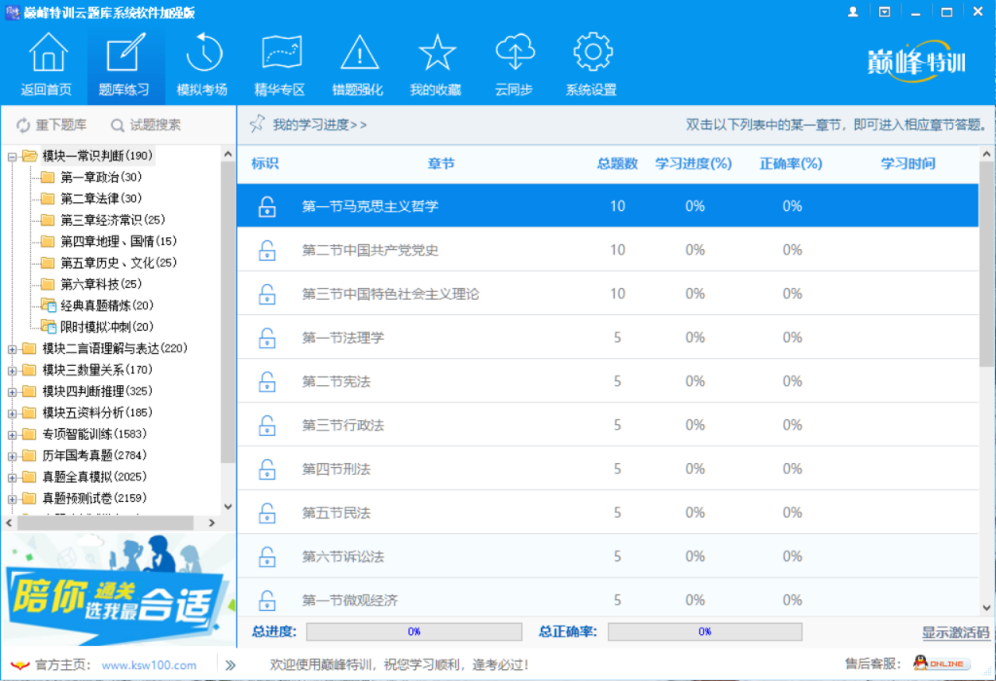Expand the 模块四判断推理 node
The height and width of the screenshot is (681, 996).
coord(12,392)
